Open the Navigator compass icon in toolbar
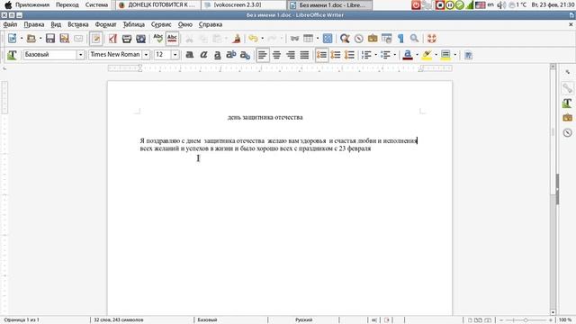 point(359,39)
